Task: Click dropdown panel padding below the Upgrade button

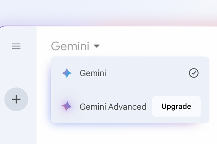Action: 176,120
